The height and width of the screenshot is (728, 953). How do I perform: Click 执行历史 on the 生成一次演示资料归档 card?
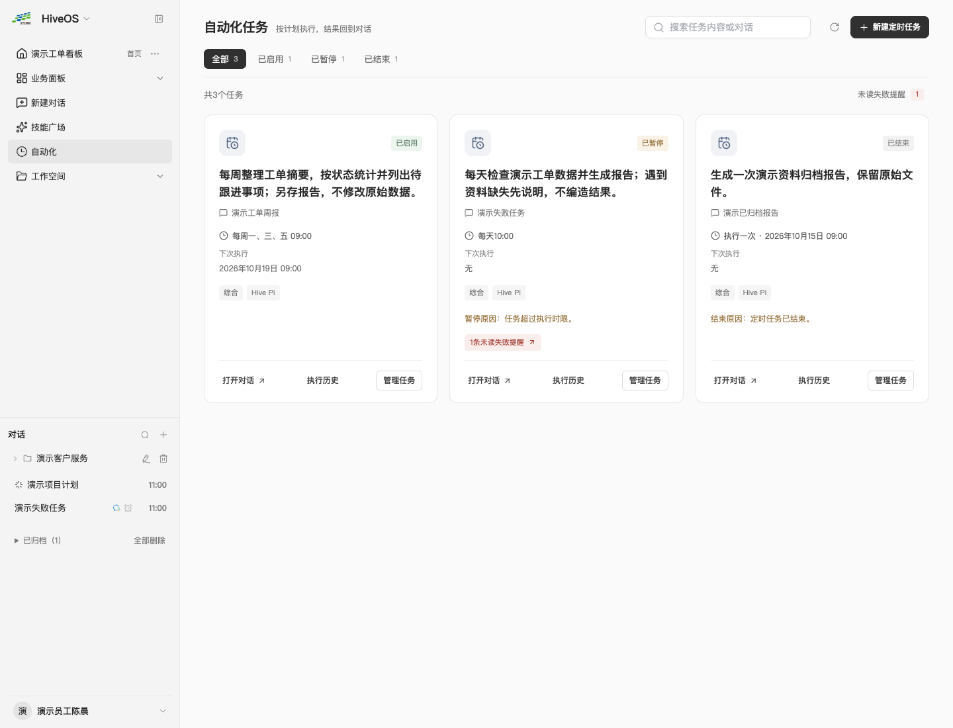814,381
